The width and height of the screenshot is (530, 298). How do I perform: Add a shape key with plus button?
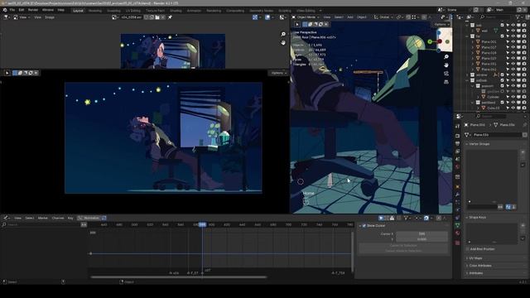click(x=523, y=225)
